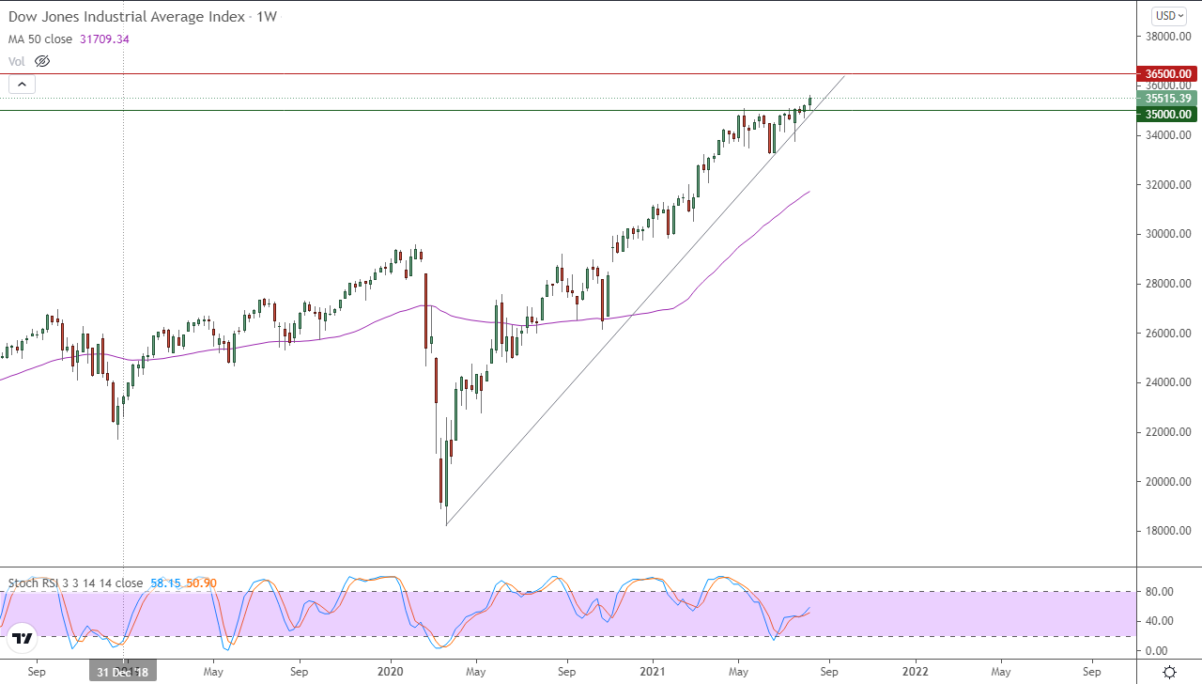
Task: Click the current price label 35515.39
Action: coord(1165,99)
